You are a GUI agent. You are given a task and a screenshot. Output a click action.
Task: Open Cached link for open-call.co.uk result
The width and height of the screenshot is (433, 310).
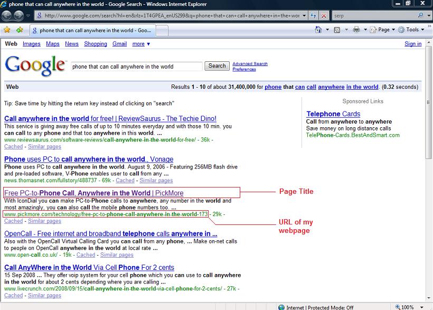pos(86,255)
